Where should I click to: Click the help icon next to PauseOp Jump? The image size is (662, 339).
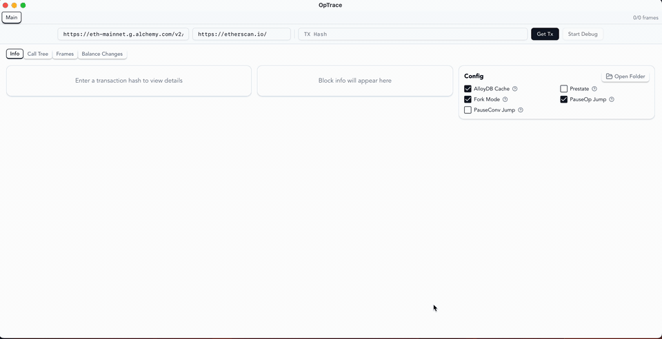point(612,99)
